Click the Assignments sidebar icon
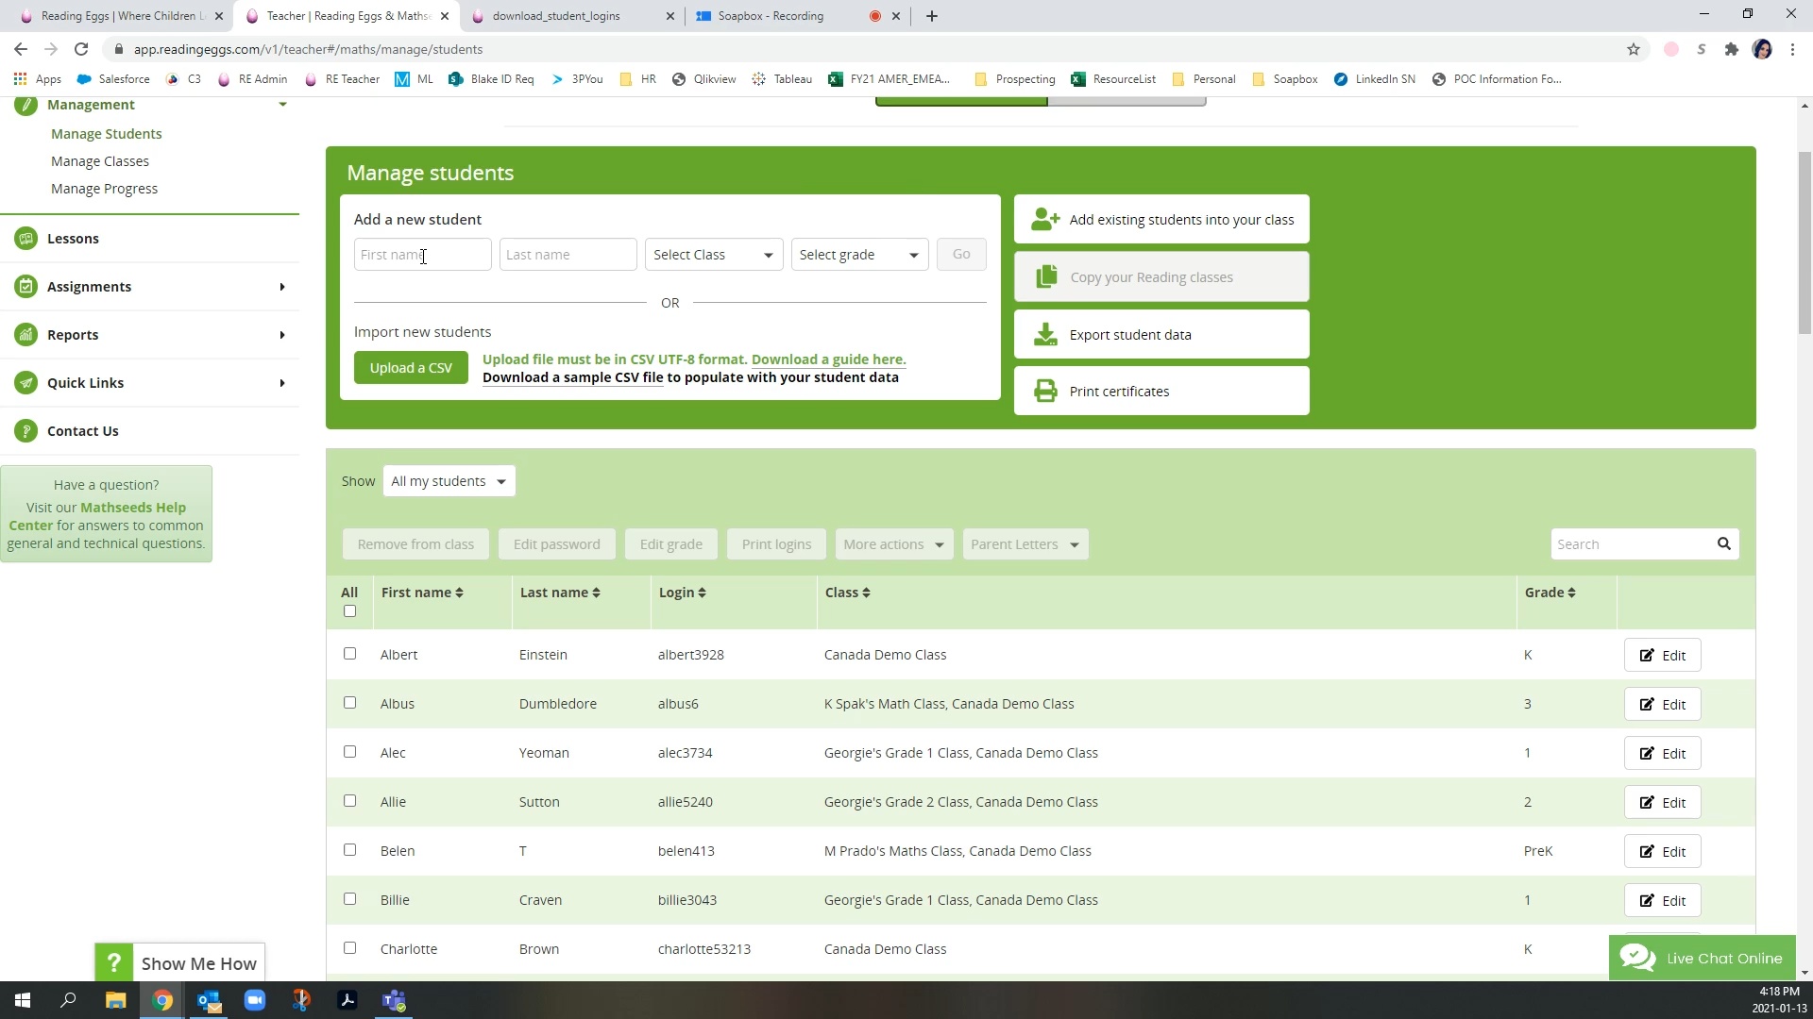Viewport: 1813px width, 1019px height. tap(26, 287)
